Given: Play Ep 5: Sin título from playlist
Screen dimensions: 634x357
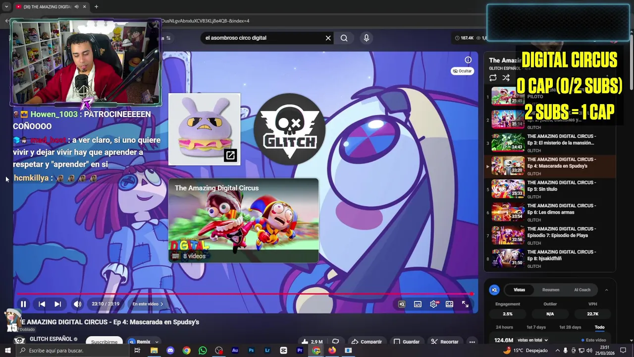Looking at the screenshot, I should point(550,189).
